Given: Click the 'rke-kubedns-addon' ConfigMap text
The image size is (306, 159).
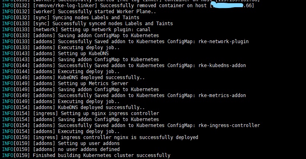Looking at the screenshot, I should [222, 66].
